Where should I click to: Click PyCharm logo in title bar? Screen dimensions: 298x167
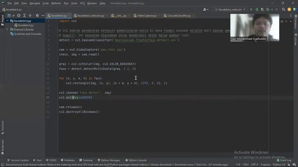click(x=3, y=3)
